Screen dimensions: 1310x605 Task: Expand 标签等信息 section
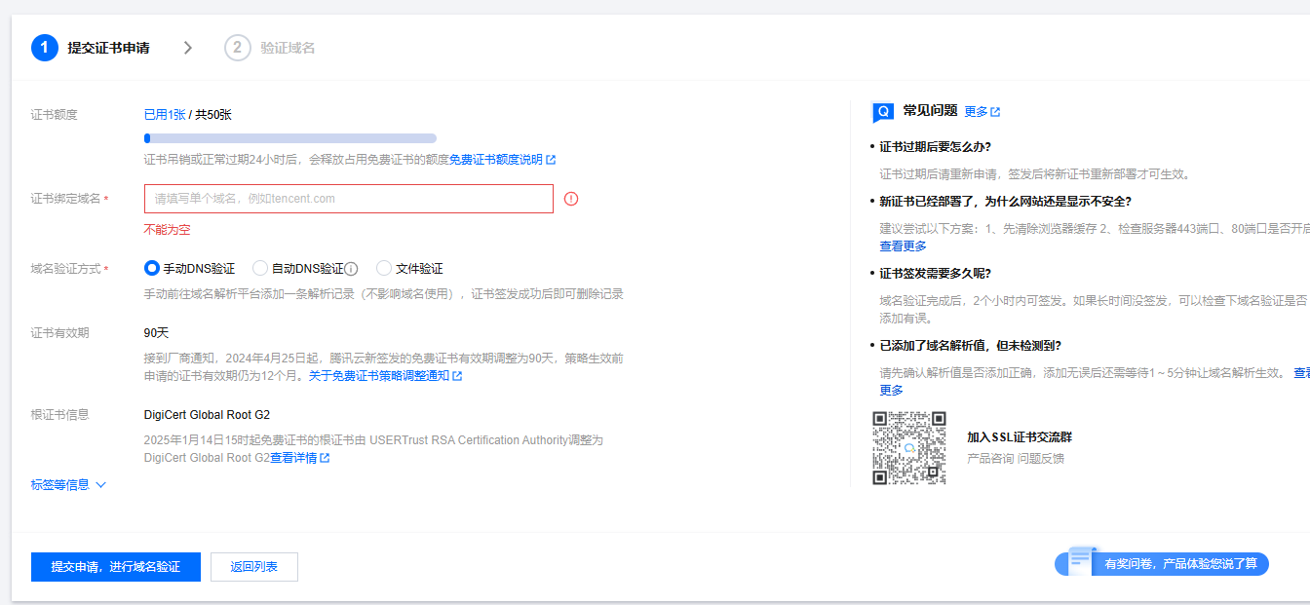point(68,484)
